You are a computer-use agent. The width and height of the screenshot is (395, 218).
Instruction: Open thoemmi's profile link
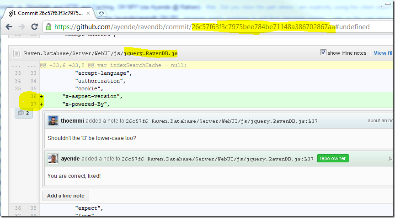[72, 121]
